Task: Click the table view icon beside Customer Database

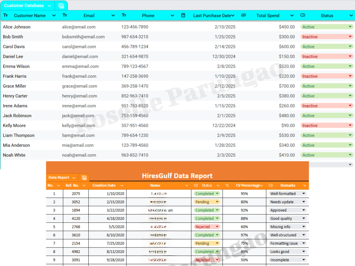Action: 61,6
